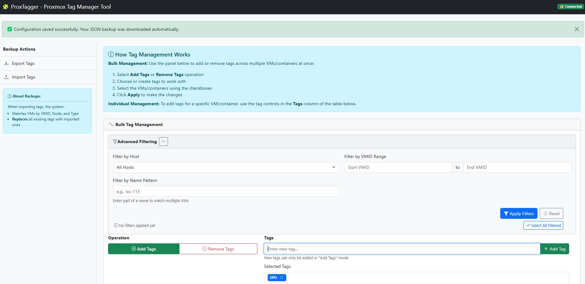
Task: Open the Backup Actions panel
Action: 19,49
